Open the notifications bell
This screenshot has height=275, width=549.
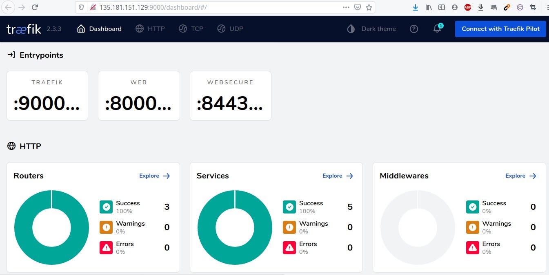(x=437, y=29)
